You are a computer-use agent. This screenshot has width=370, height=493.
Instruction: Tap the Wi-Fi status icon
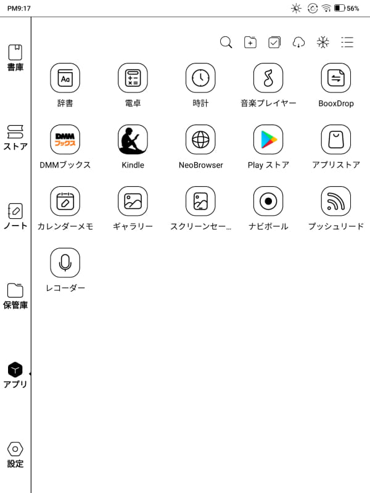tap(326, 8)
